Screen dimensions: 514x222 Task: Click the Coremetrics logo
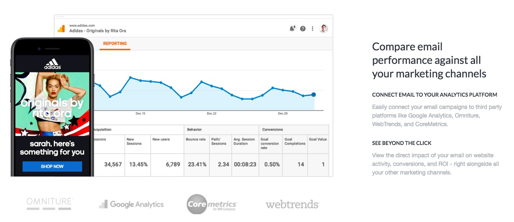(212, 204)
